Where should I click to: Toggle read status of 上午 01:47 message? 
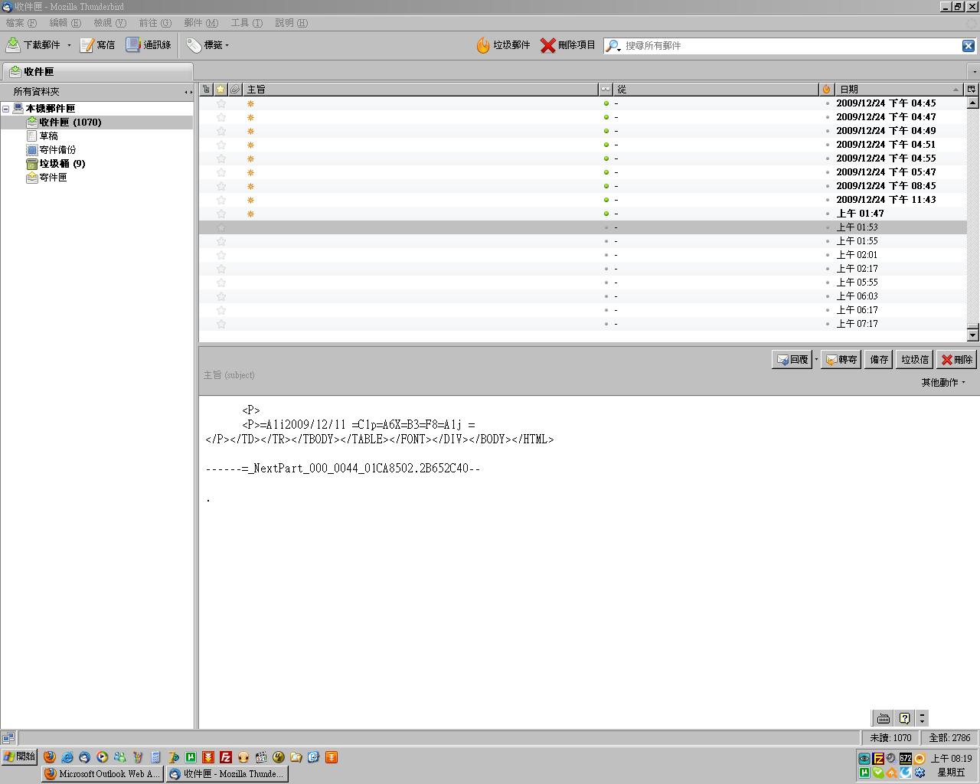click(x=606, y=214)
